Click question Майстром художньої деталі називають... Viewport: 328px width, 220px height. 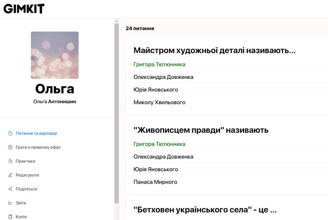[x=214, y=51]
